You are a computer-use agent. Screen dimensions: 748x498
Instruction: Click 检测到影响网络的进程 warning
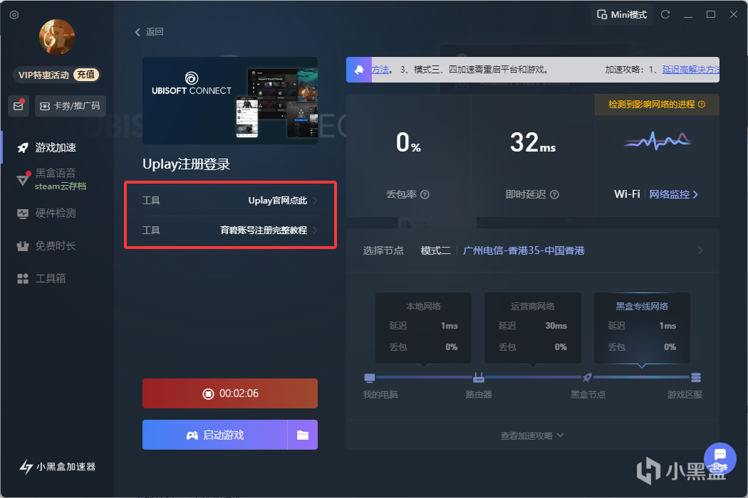(x=657, y=105)
